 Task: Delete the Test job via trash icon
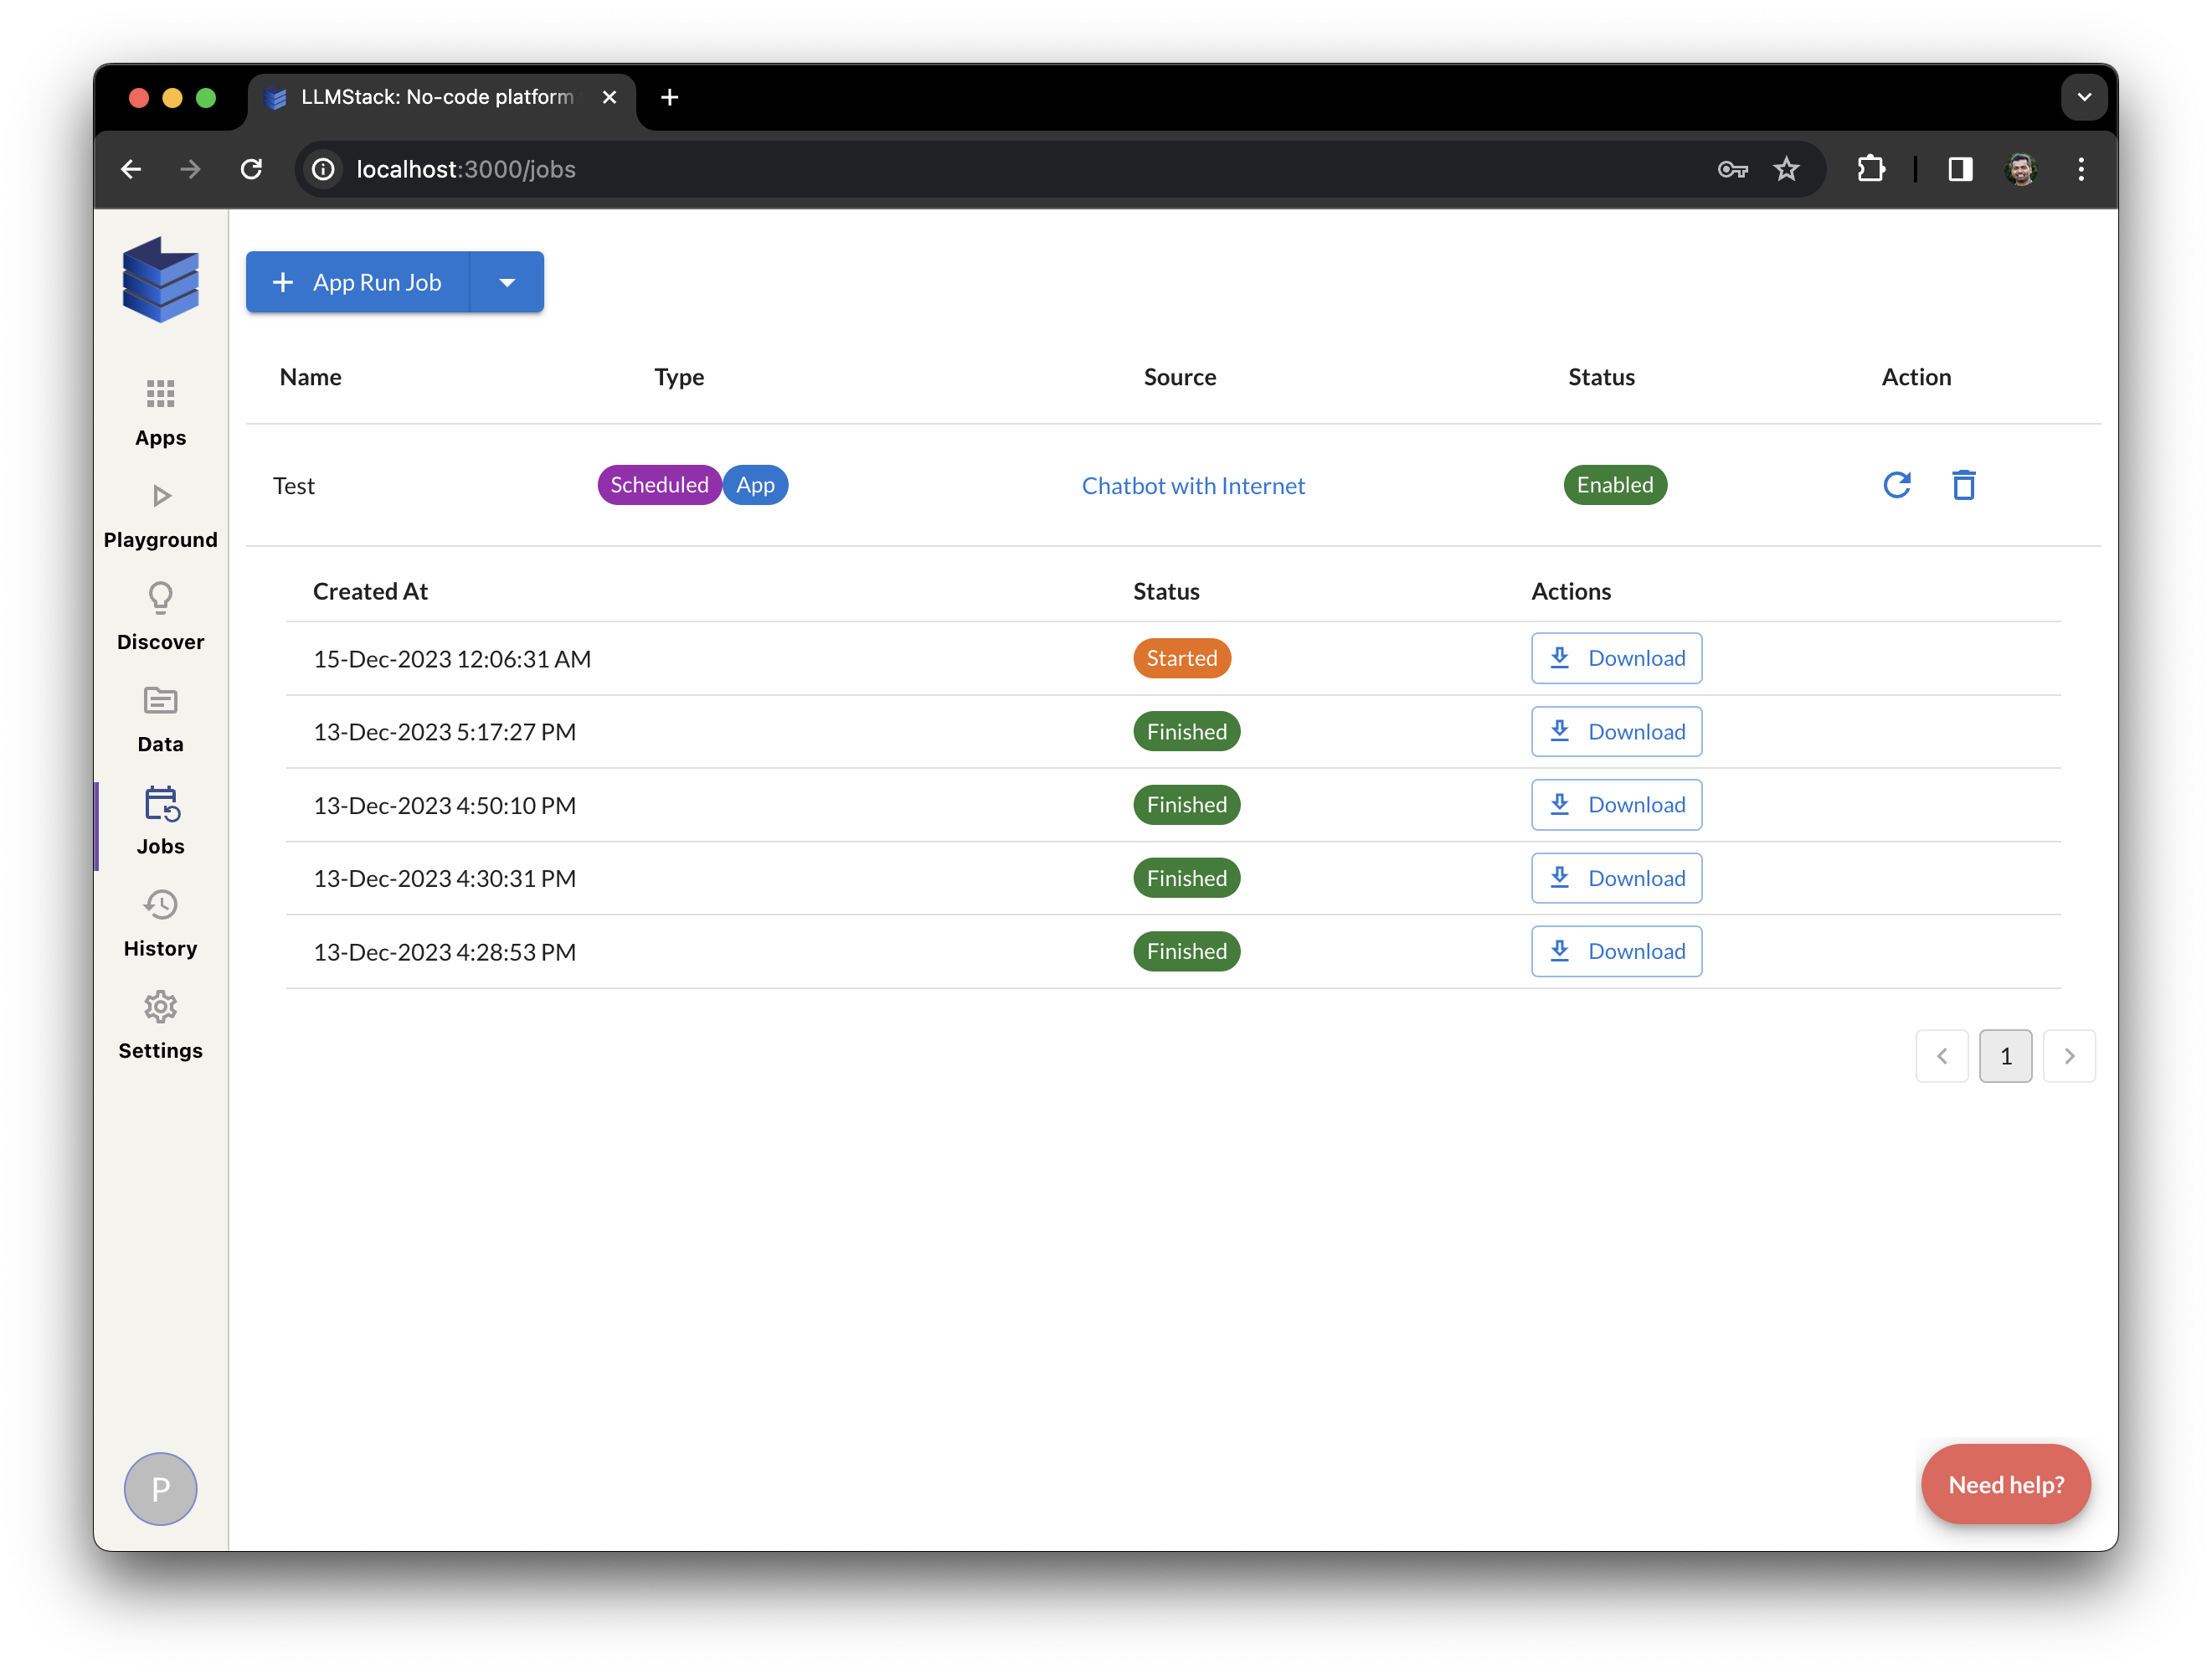1964,484
